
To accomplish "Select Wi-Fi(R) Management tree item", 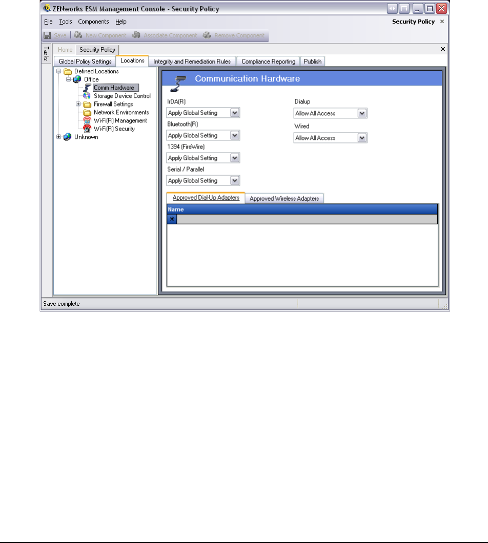I will 120,120.
